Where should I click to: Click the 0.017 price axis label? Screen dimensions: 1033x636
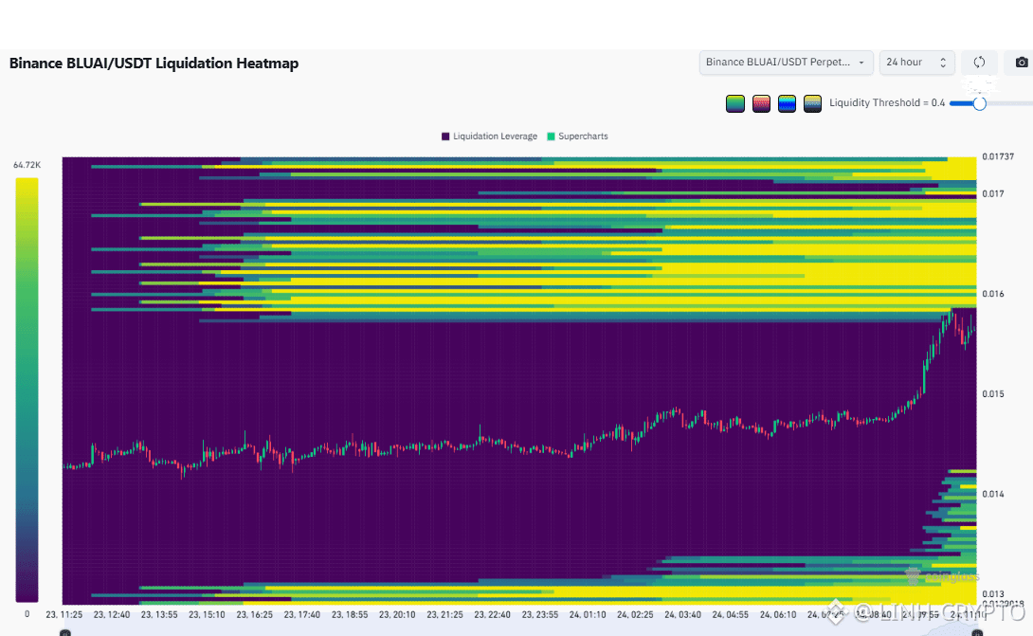coord(993,193)
